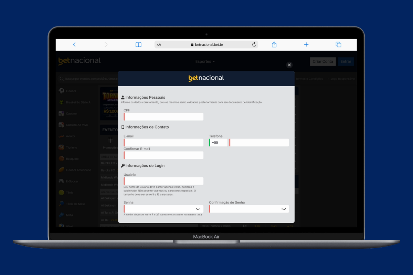Tap the Safari share icon
Viewport: 413px width, 275px height.
pyautogui.click(x=274, y=45)
